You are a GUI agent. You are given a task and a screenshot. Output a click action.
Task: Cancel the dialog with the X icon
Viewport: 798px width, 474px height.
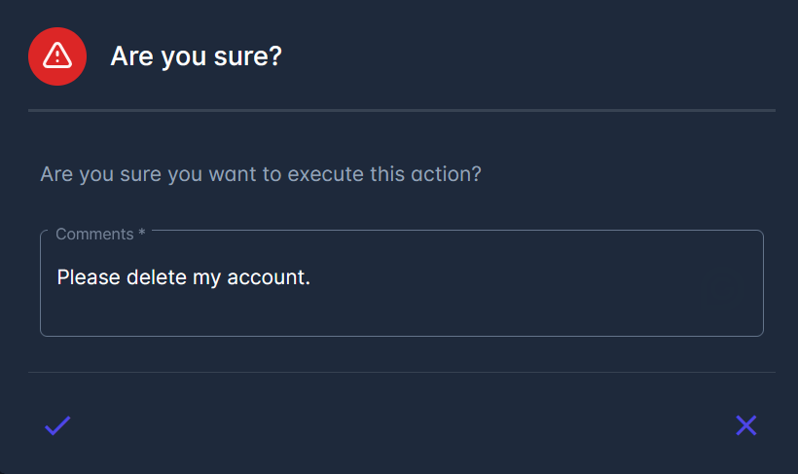click(745, 425)
